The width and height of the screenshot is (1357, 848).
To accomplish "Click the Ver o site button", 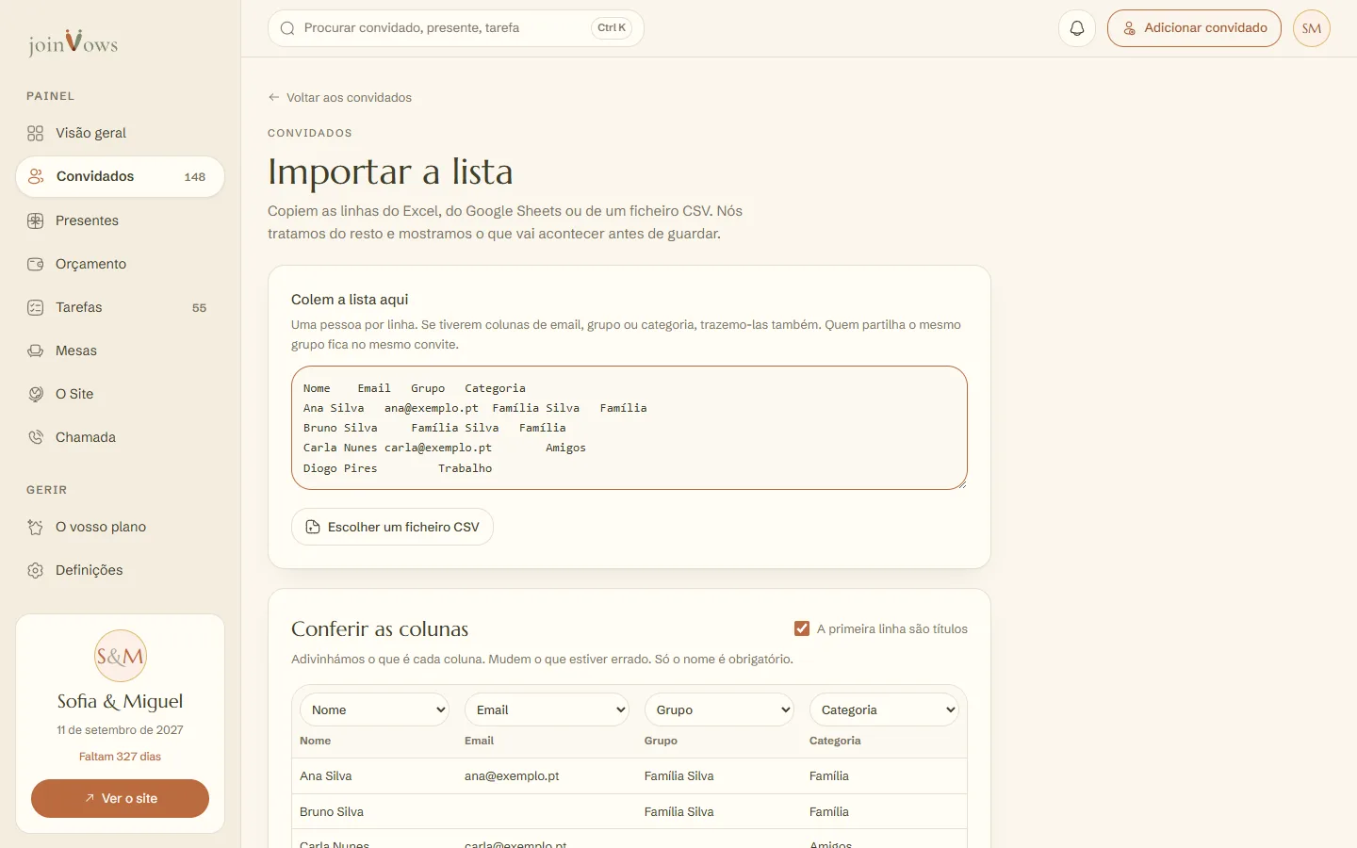I will [120, 798].
